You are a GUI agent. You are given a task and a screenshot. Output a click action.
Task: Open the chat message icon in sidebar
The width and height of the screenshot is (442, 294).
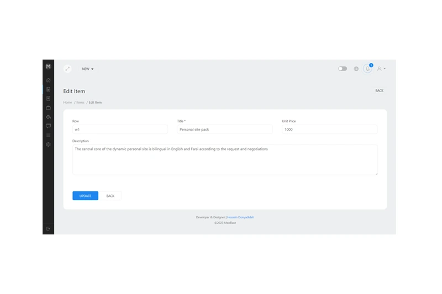(x=48, y=126)
